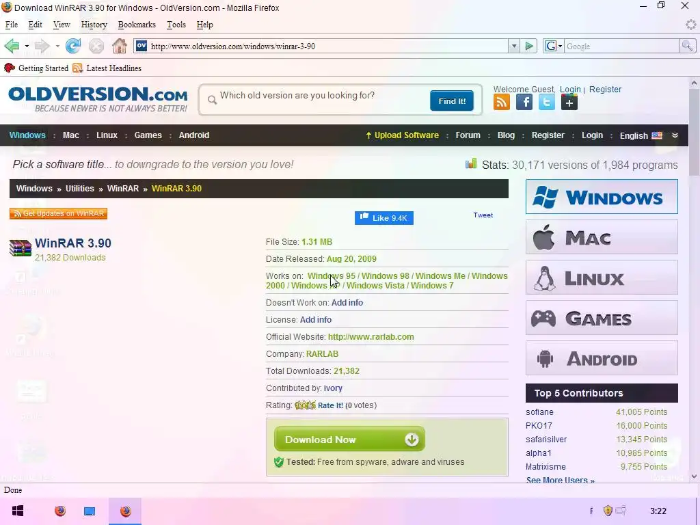Click the first Firefox icon on taskbar
The width and height of the screenshot is (700, 525).
click(x=60, y=511)
